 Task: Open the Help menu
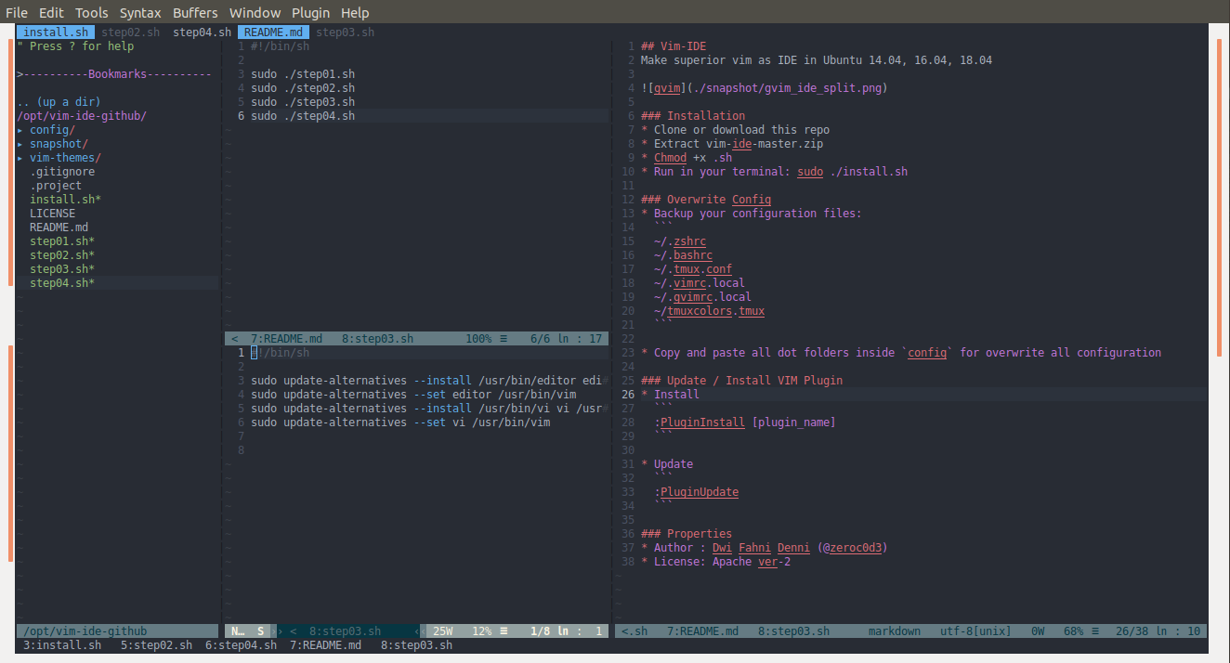(x=355, y=13)
